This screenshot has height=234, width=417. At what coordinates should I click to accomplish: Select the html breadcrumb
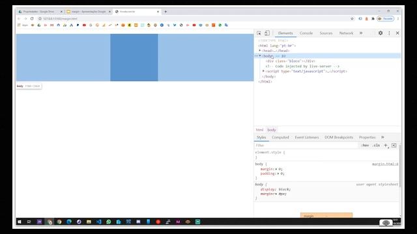pos(259,130)
